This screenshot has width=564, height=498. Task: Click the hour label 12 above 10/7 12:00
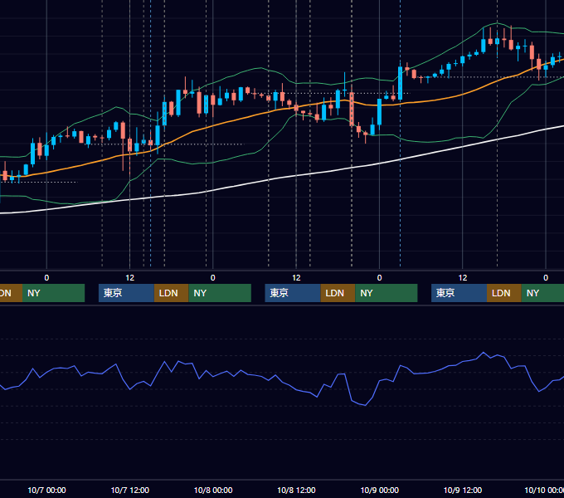(x=130, y=278)
